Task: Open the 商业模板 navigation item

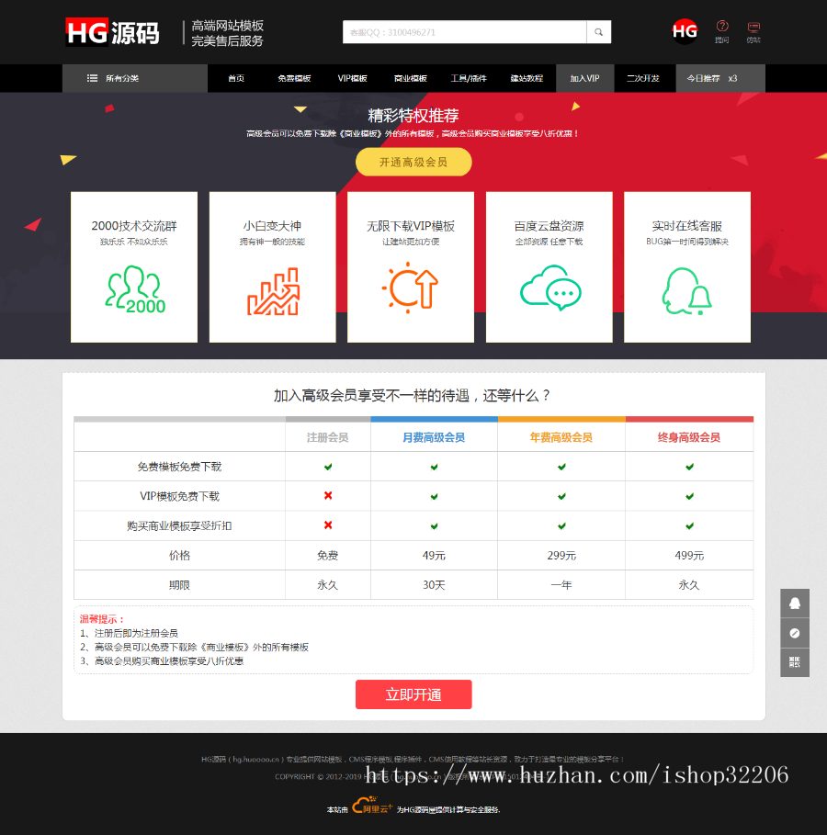Action: (410, 78)
